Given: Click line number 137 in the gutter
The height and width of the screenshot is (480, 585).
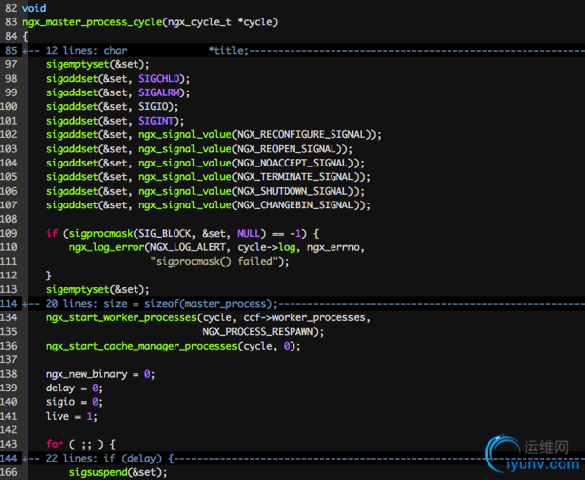Looking at the screenshot, I should point(9,360).
